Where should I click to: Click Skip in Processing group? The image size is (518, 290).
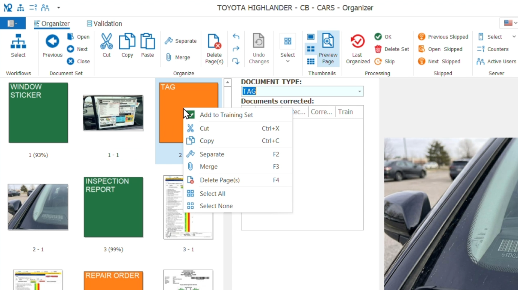[x=385, y=61]
